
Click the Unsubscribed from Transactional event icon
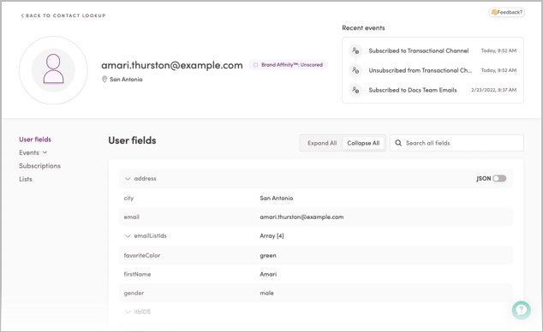tap(355, 70)
